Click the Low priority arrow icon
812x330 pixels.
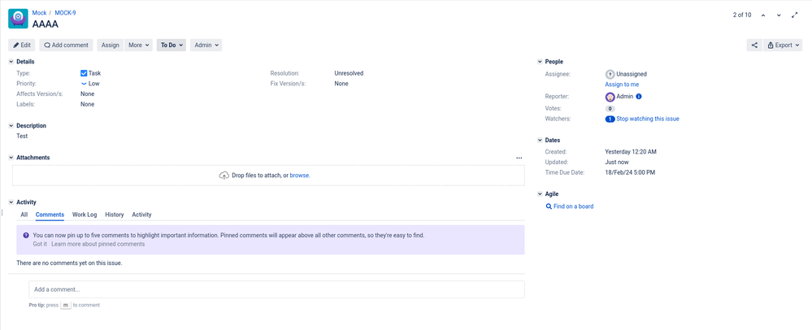84,84
